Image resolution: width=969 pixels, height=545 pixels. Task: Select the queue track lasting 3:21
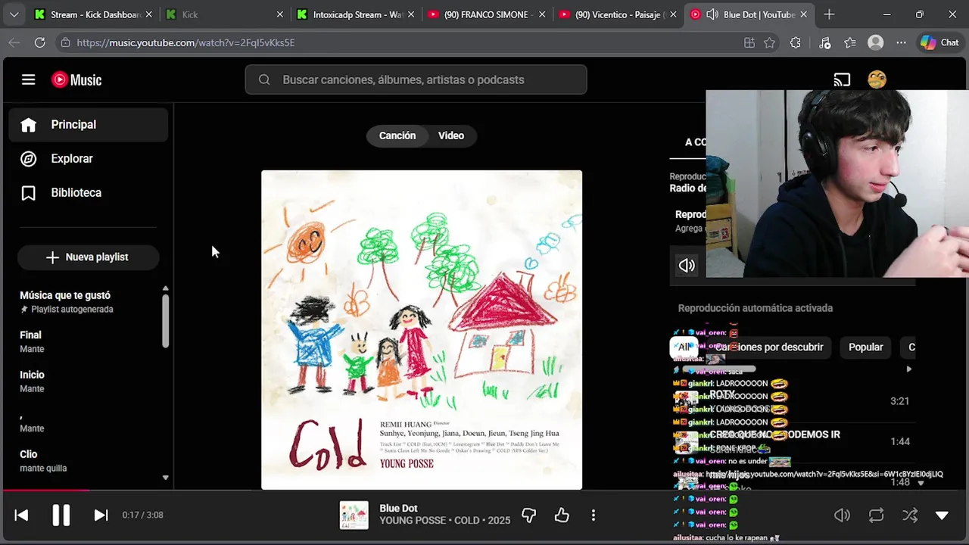(x=793, y=401)
